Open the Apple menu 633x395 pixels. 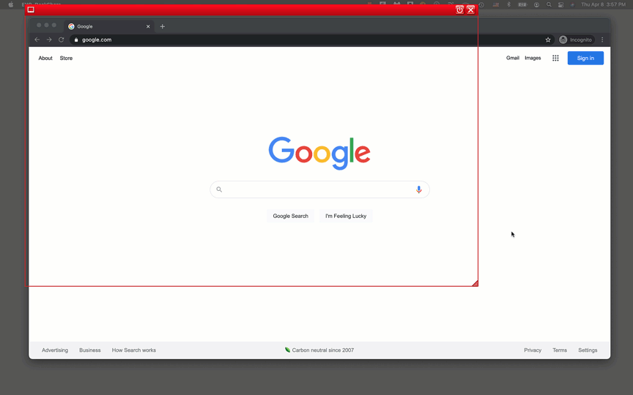[11, 4]
